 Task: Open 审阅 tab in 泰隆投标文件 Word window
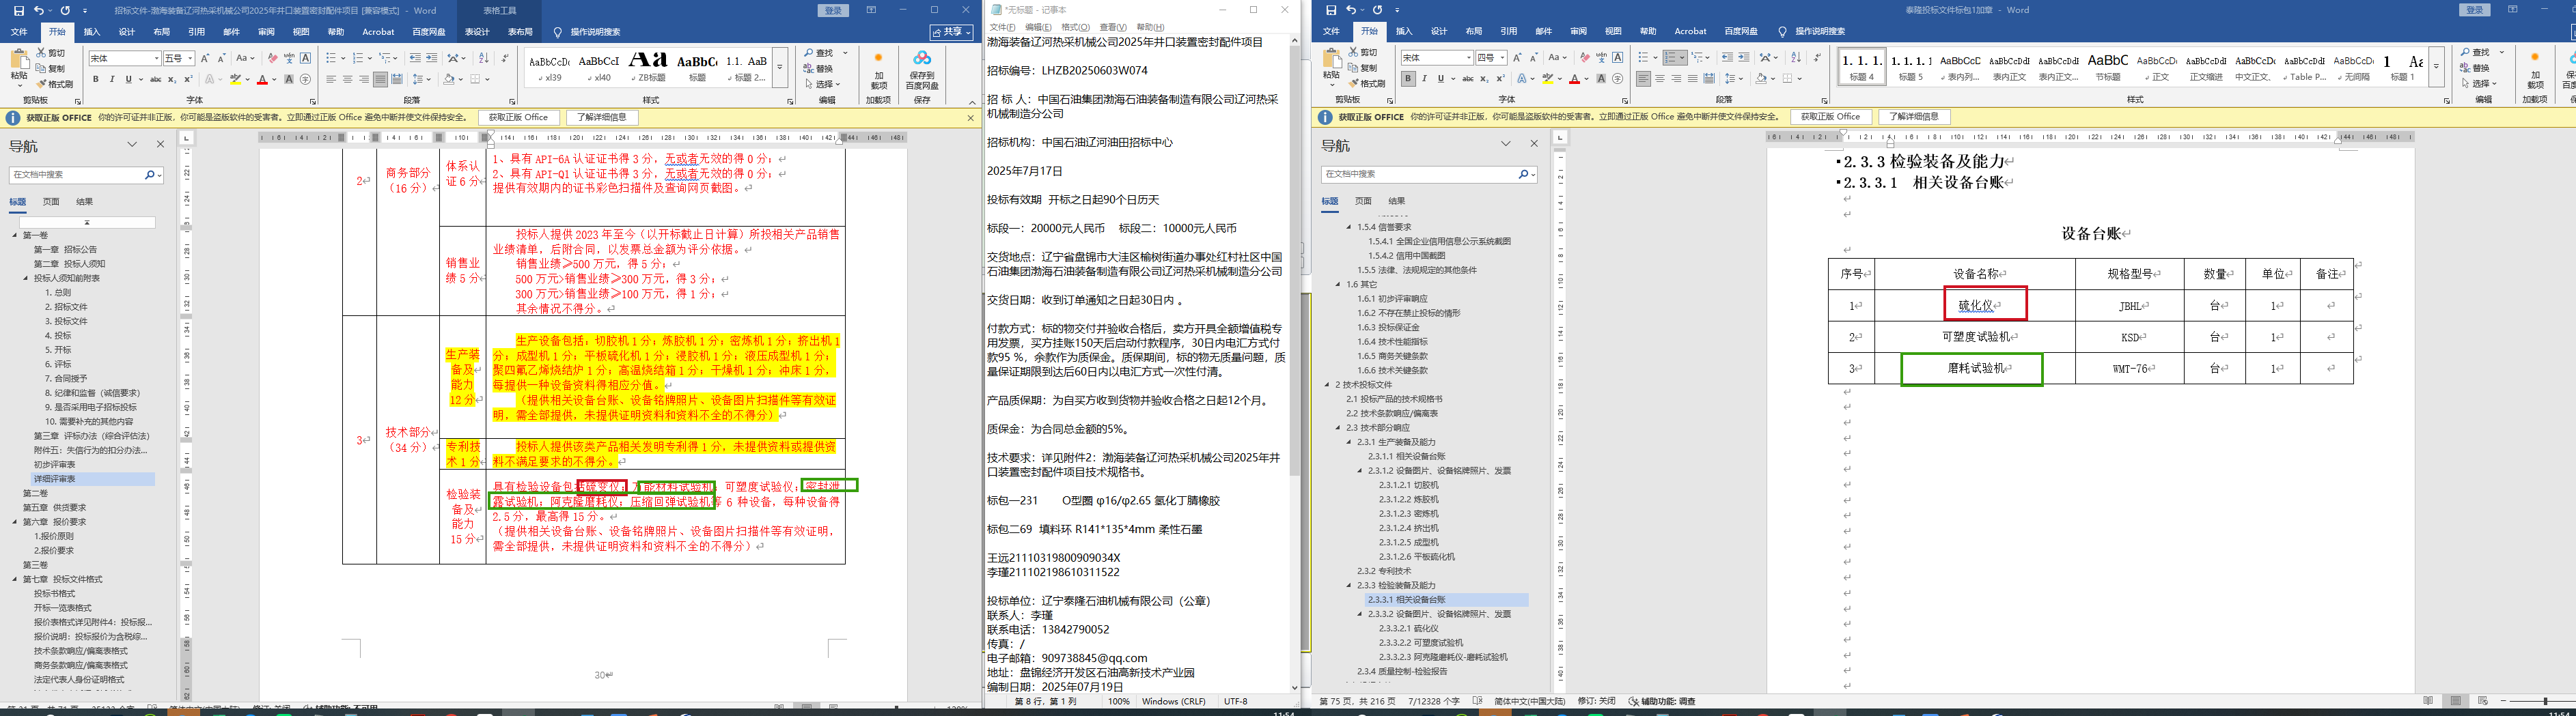(x=1578, y=31)
